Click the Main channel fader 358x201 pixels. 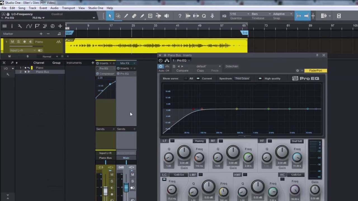tap(126, 187)
